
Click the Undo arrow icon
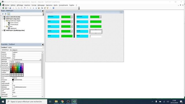coord(25,8)
